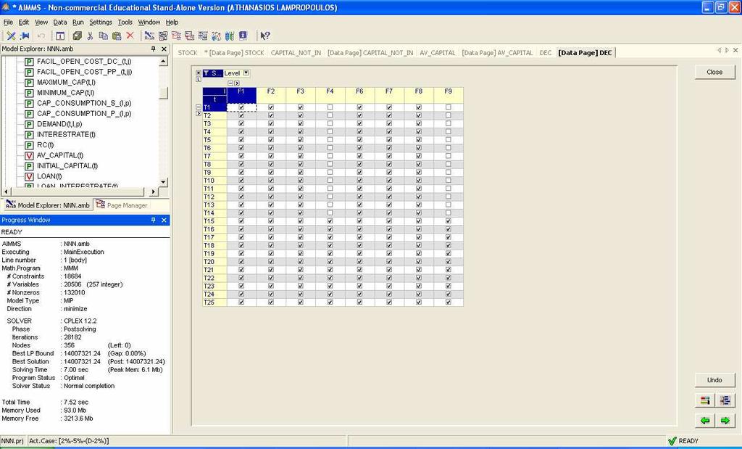Click the icon left of Undo's lower-right button
The height and width of the screenshot is (449, 742).
[705, 400]
